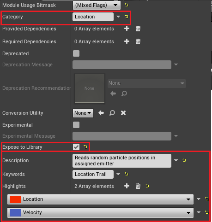Image resolution: width=212 pixels, height=222 pixels.
Task: Empty the Provided Dependencies array with trash icon
Action: click(x=138, y=29)
